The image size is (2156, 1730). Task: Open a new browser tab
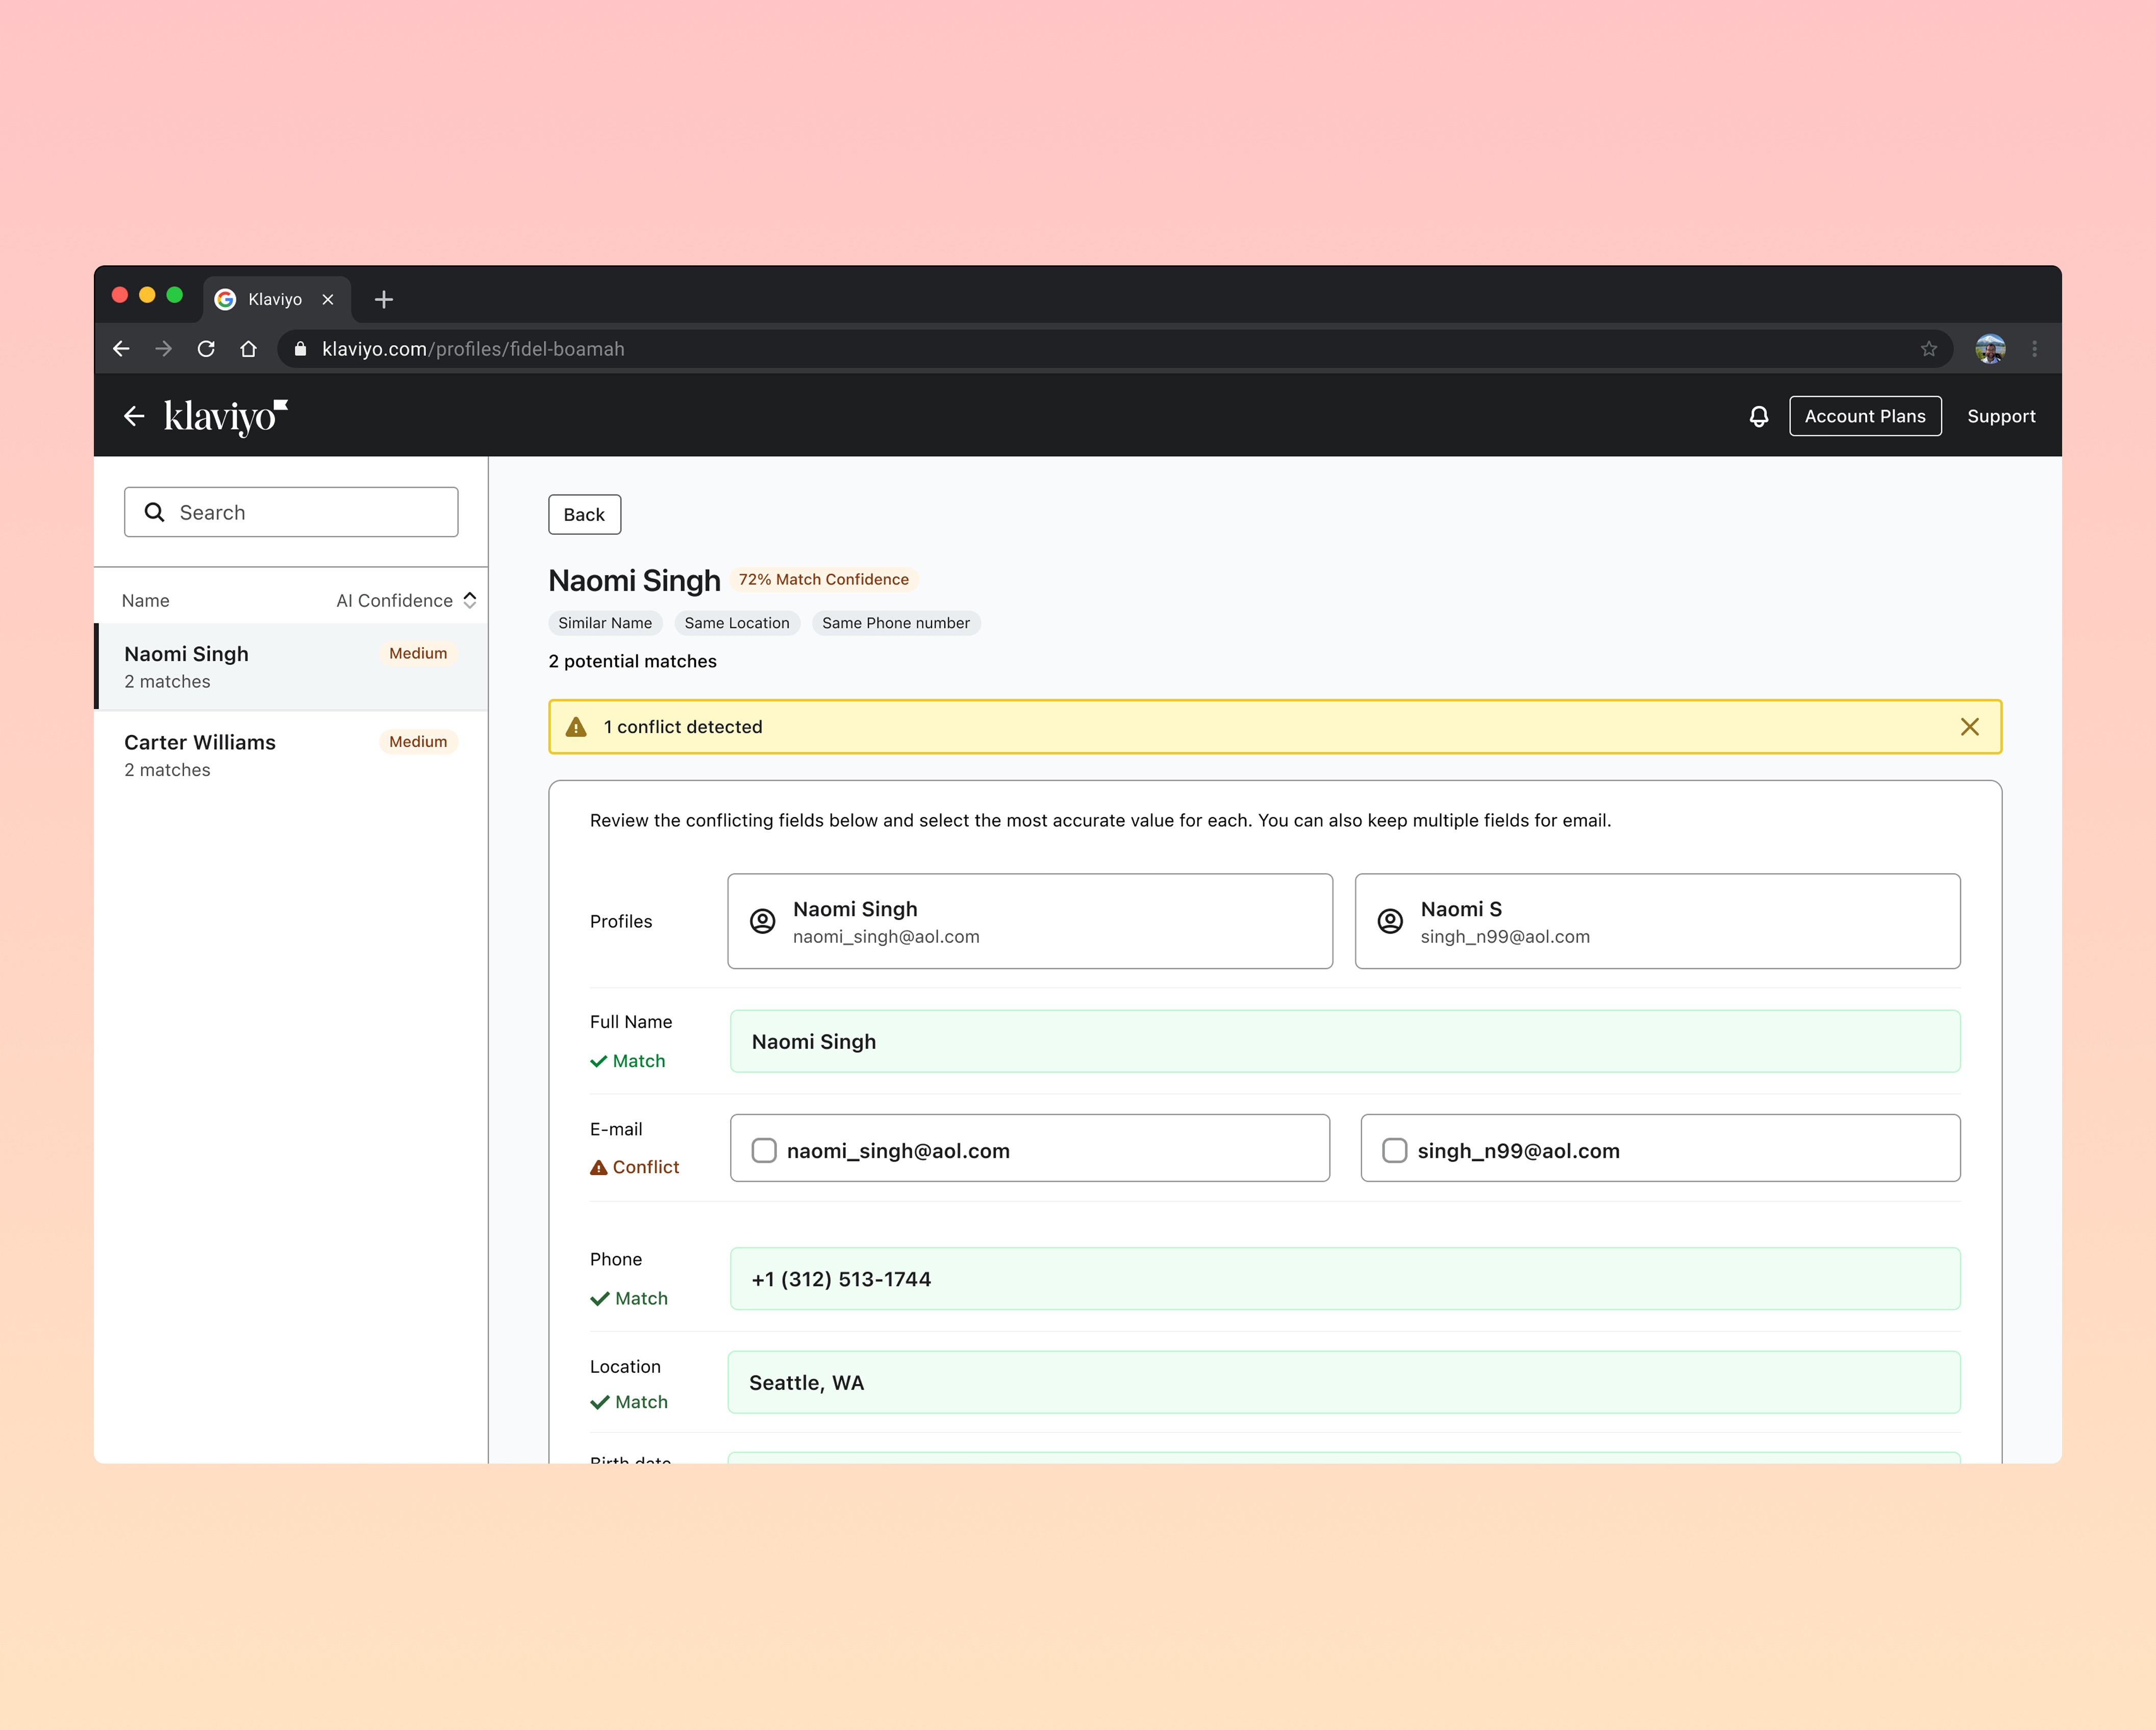pyautogui.click(x=383, y=299)
